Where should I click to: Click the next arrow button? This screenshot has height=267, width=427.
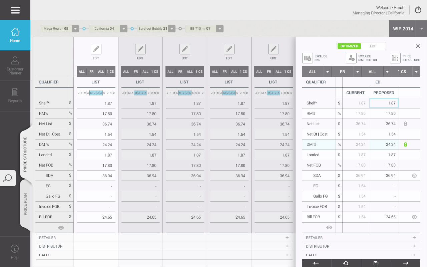[405, 263]
